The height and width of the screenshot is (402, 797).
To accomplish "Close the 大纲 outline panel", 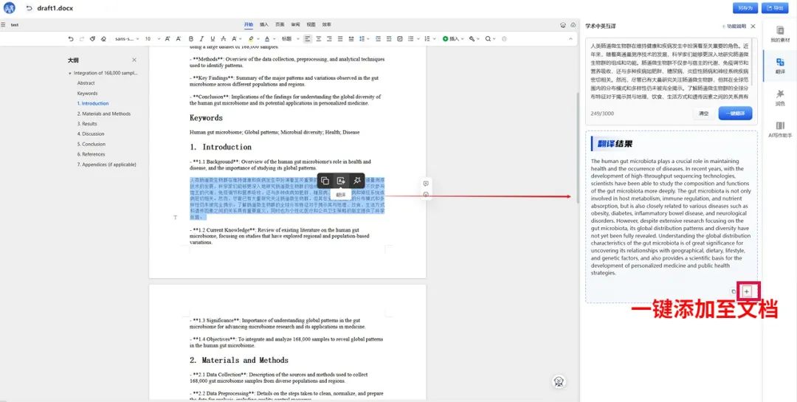I will click(x=134, y=60).
